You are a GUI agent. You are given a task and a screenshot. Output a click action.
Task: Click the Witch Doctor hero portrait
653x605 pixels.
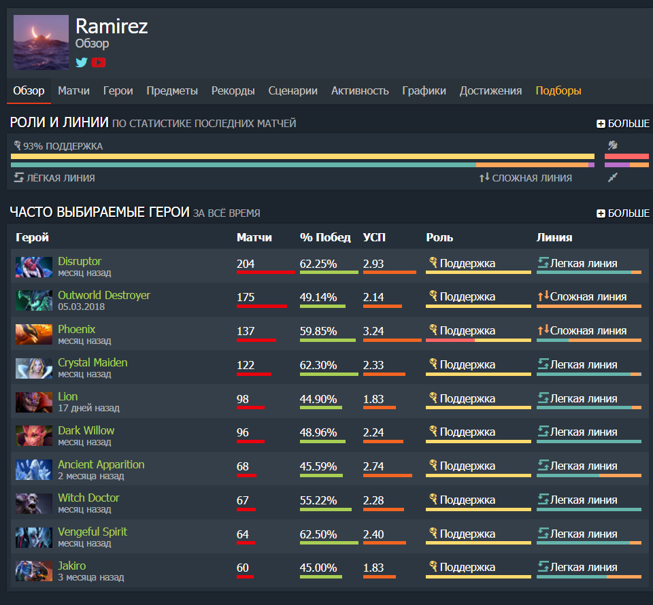(x=34, y=504)
